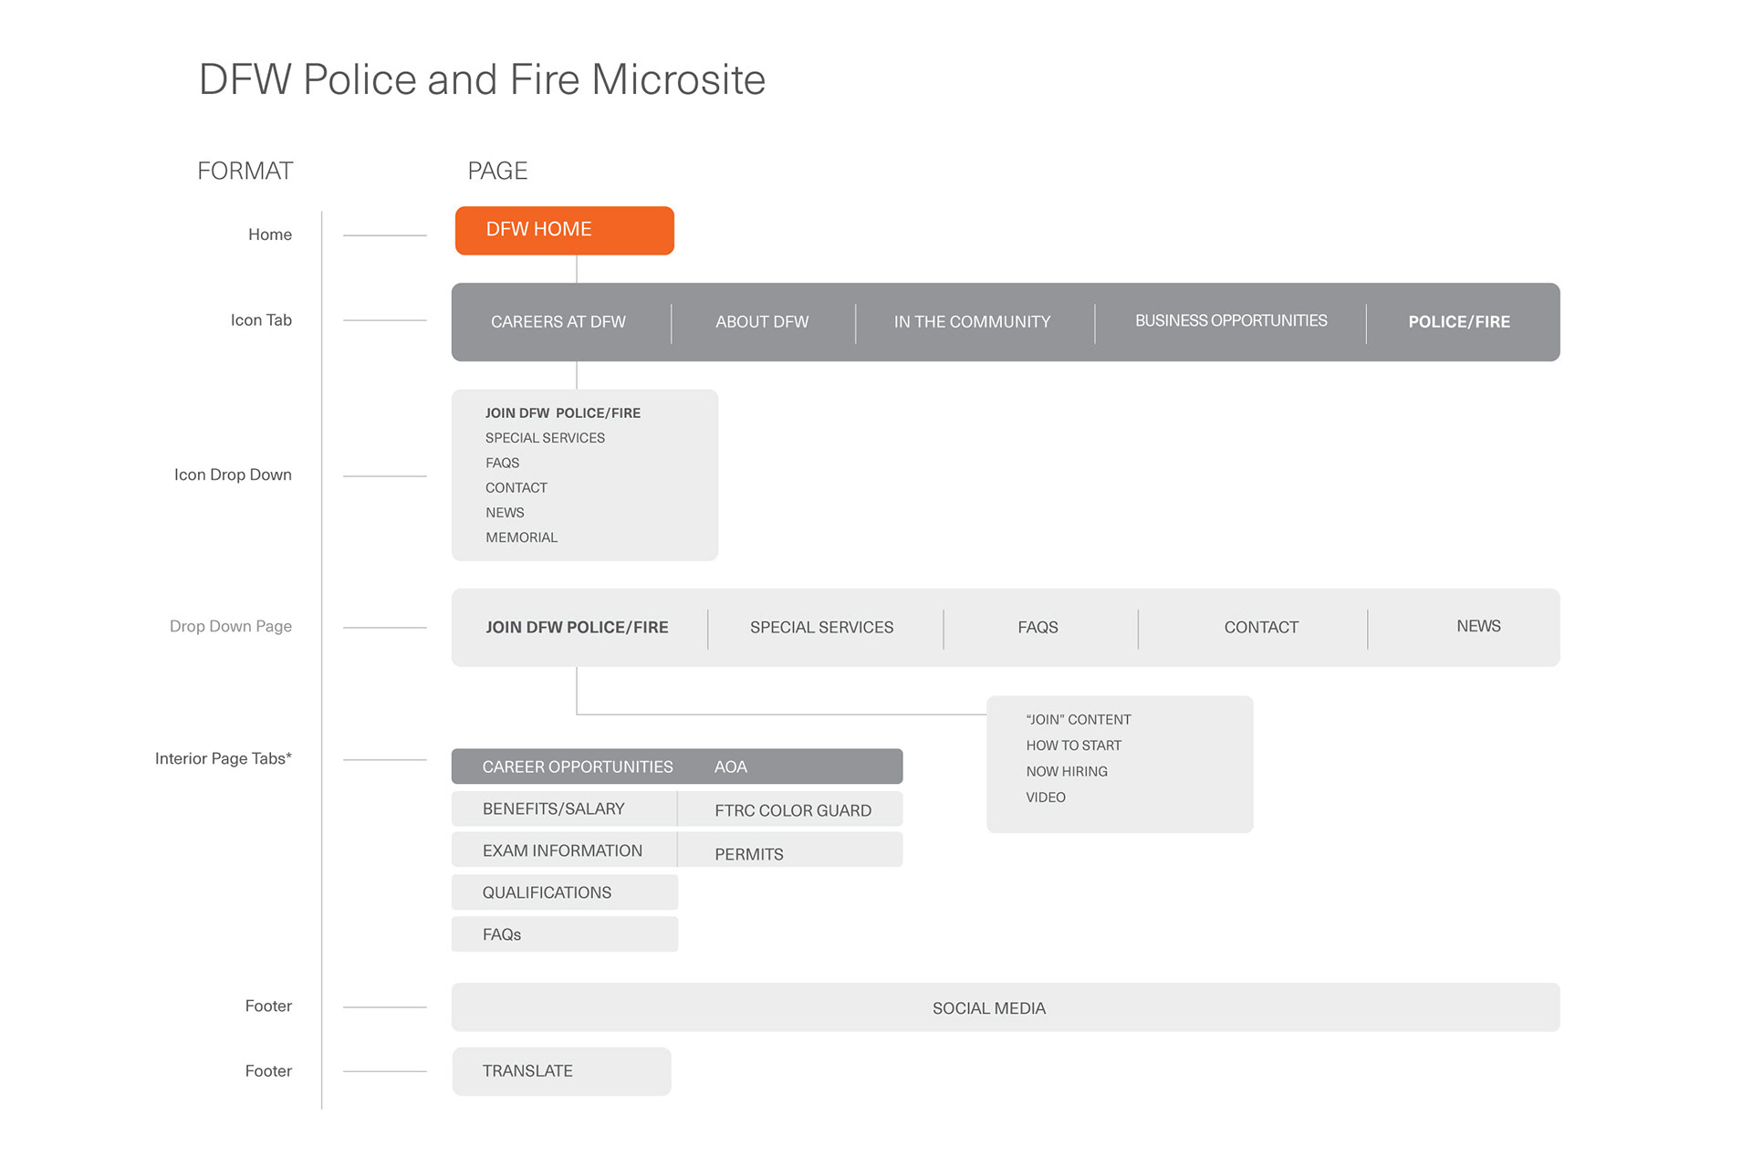Viewport: 1752px width, 1168px height.
Task: Click NOW HIRING in join content box
Action: coord(1066,771)
